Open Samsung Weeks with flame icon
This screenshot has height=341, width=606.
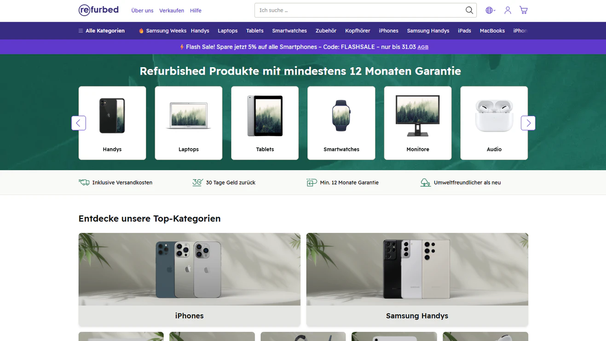click(x=162, y=31)
